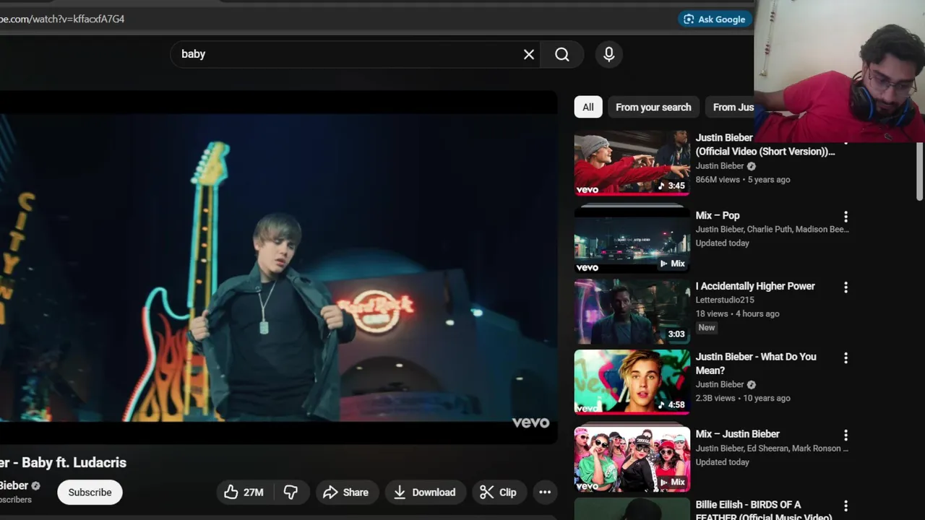
Task: Click the 'Justin Bieber - What Do You Mean?' title
Action: coord(756,363)
